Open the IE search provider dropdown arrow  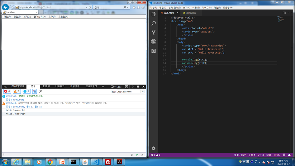pos(128,7)
